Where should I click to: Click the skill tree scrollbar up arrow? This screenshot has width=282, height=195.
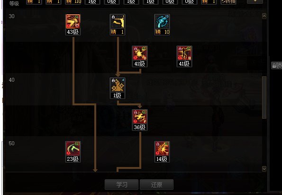(x=264, y=16)
